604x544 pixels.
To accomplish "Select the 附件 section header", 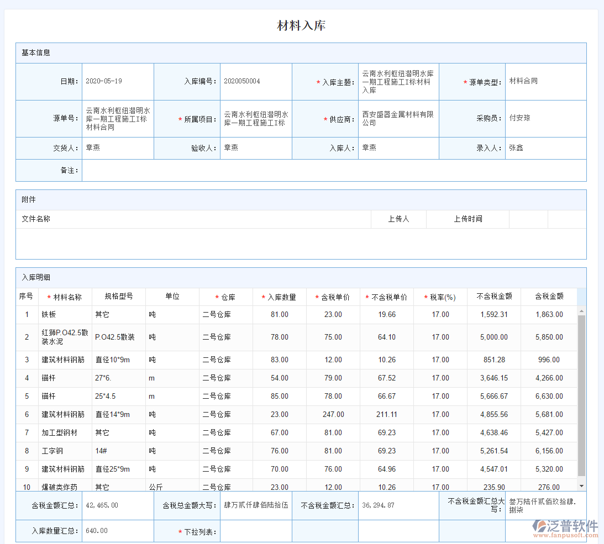I will 29,200.
